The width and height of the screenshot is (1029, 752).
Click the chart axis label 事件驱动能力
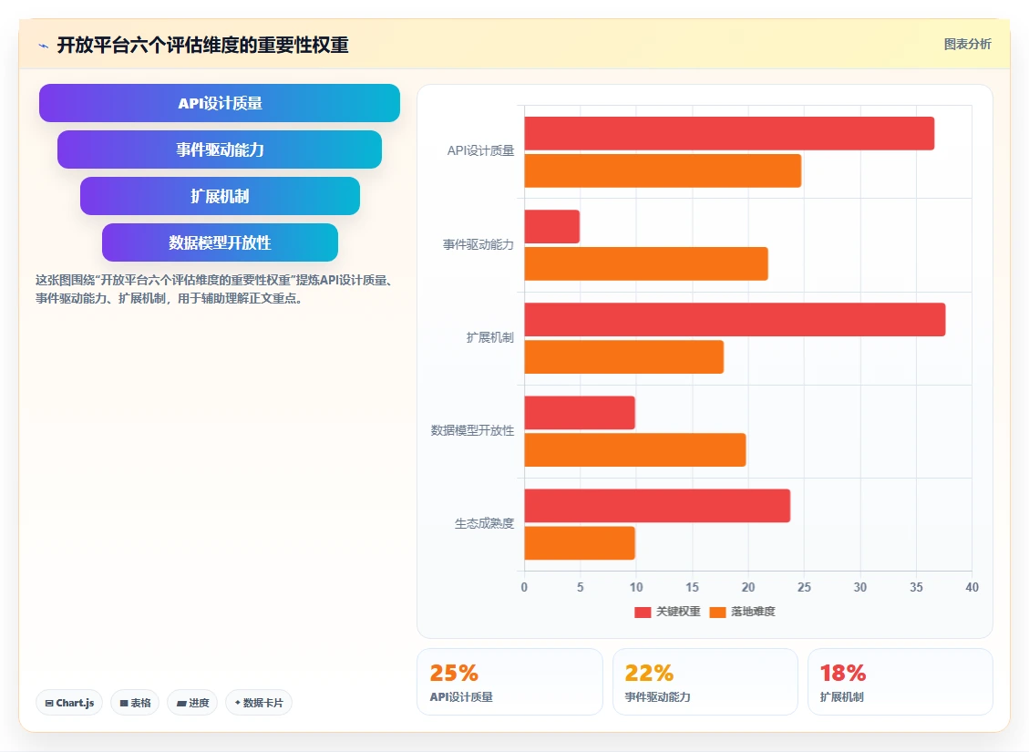click(x=478, y=245)
